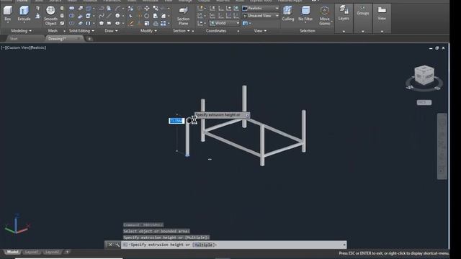Expand command line history arrow
461x259 pixels.
[x=344, y=245]
